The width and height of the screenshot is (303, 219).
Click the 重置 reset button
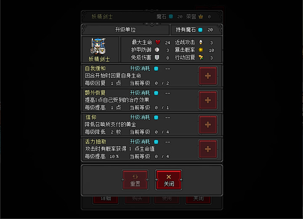tap(135, 180)
